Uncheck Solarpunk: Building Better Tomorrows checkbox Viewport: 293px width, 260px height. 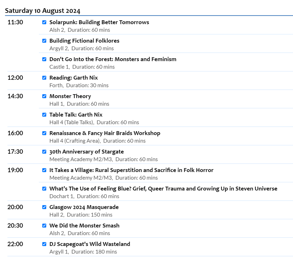(x=44, y=22)
